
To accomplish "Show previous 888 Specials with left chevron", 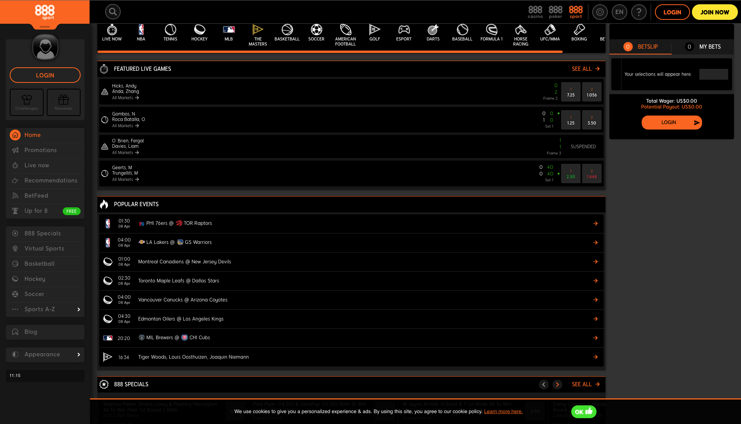I will [x=544, y=384].
